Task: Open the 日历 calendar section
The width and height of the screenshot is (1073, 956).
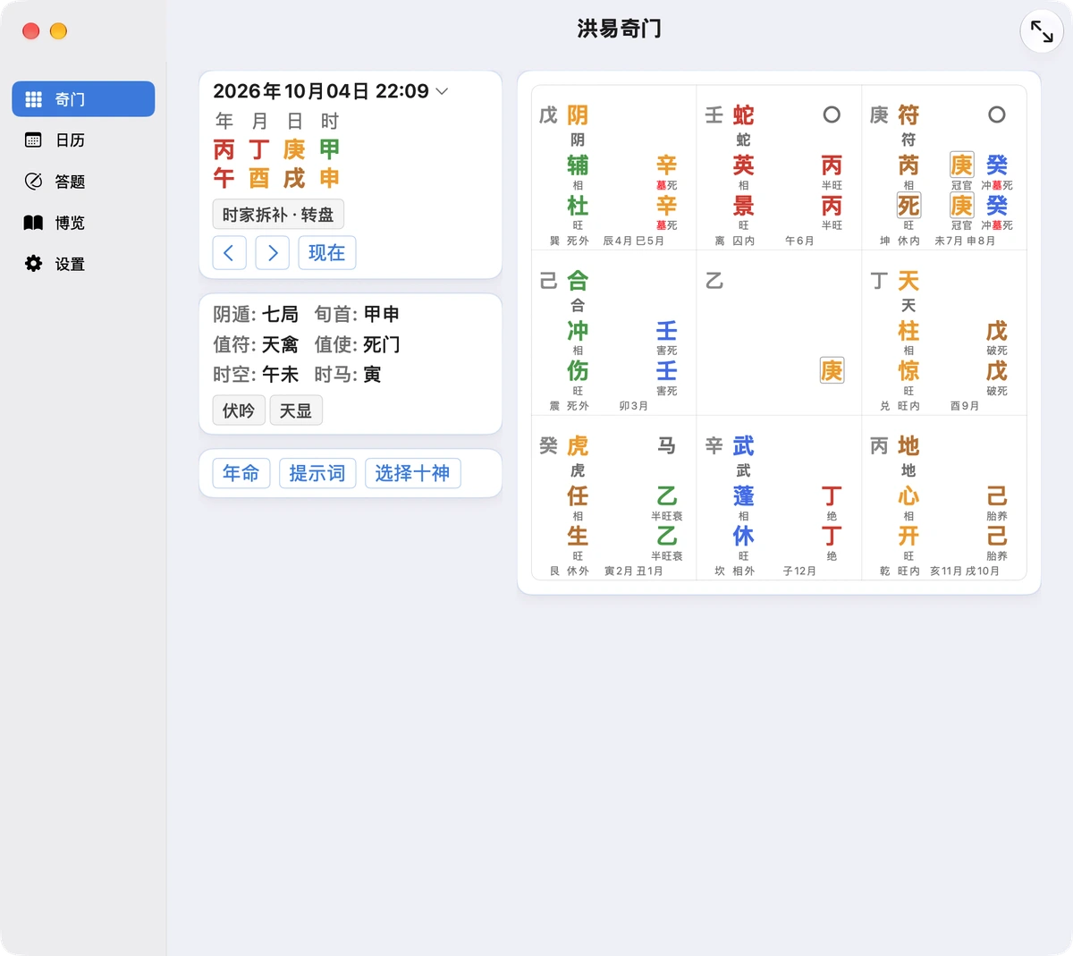Action: click(83, 140)
